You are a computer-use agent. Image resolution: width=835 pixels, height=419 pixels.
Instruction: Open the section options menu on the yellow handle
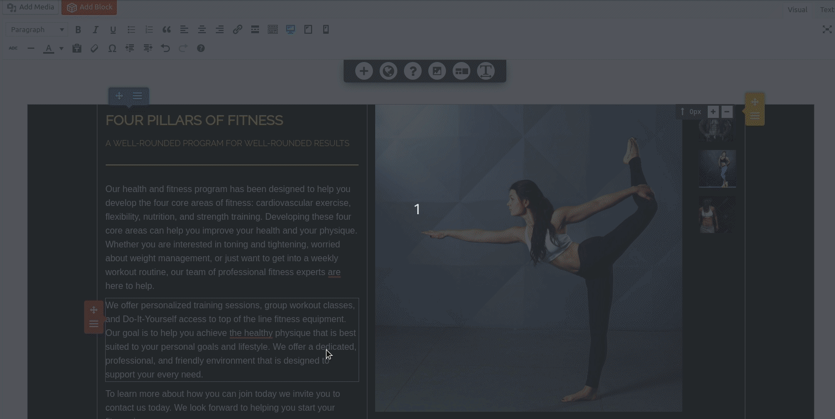coord(755,116)
